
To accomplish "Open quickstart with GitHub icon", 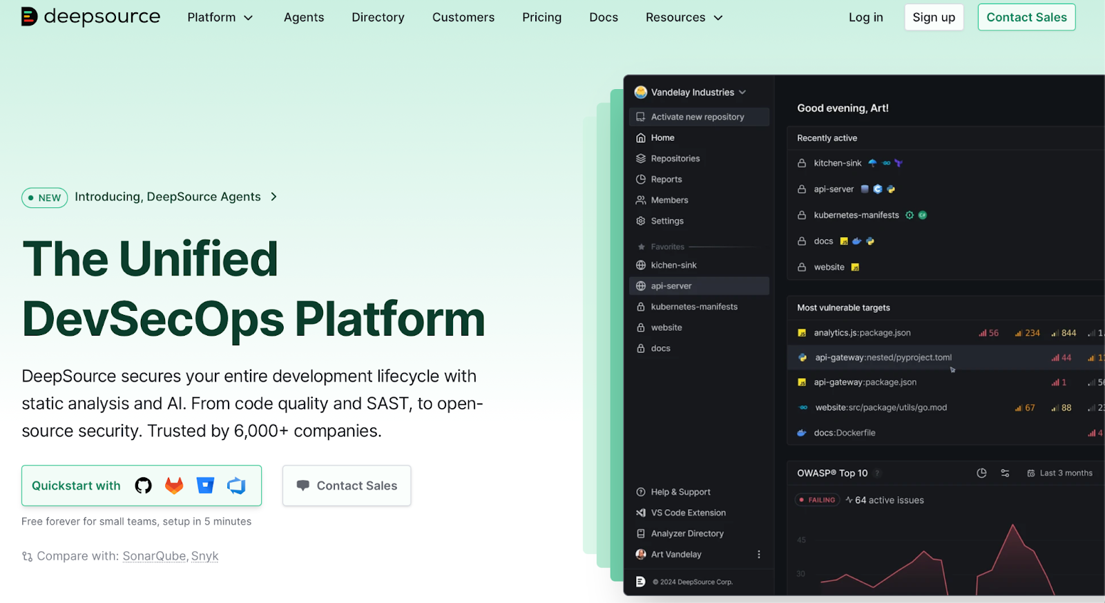I will pyautogui.click(x=143, y=486).
